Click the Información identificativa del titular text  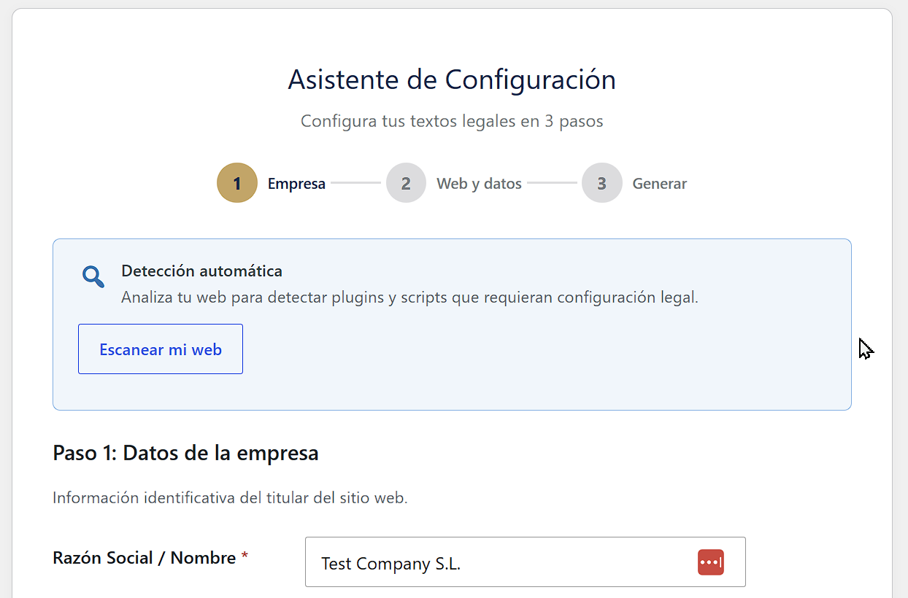230,498
